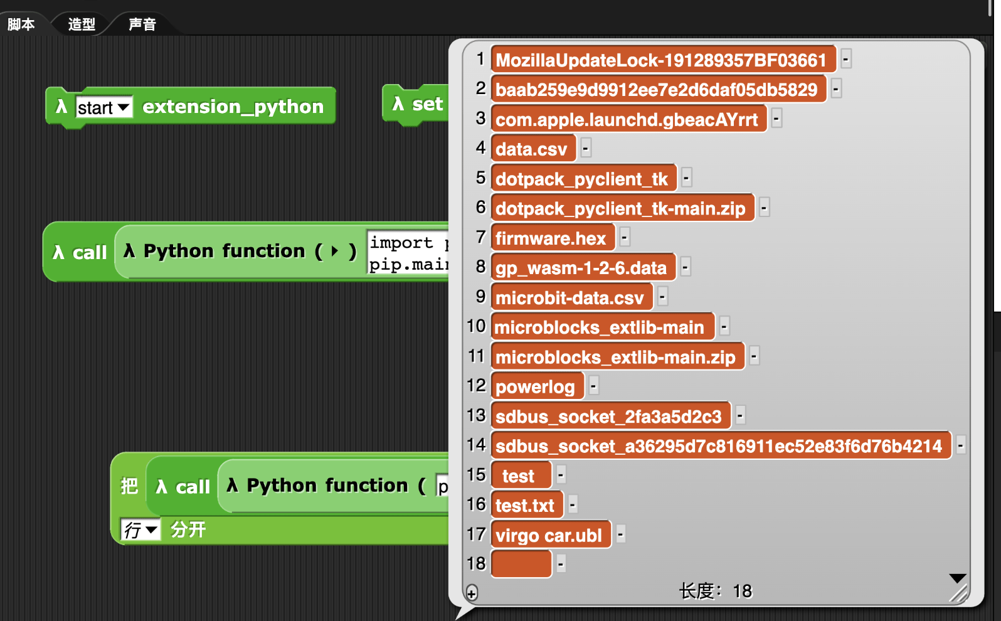The height and width of the screenshot is (621, 1001).
Task: Select list item powerlog
Action: [538, 386]
